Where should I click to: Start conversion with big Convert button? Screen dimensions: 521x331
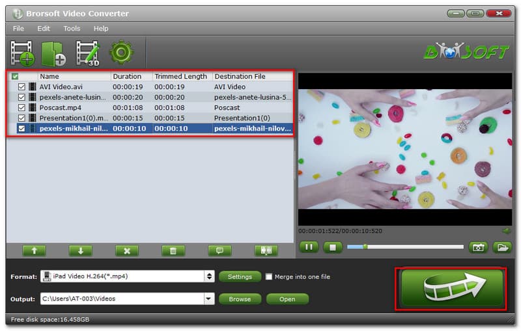[452, 288]
